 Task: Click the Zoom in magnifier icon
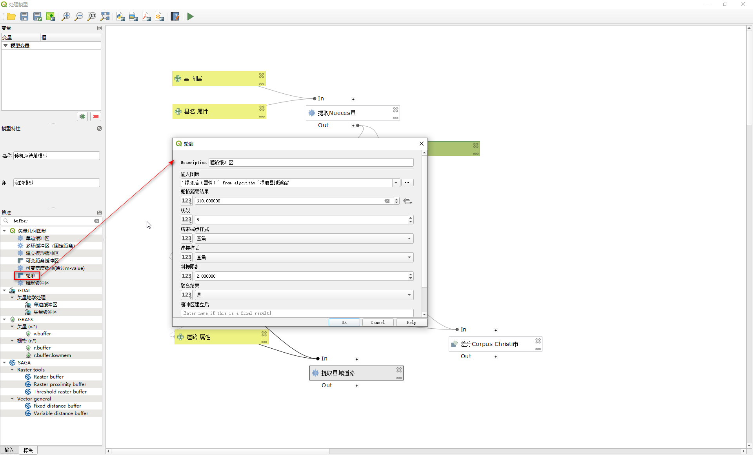click(66, 16)
